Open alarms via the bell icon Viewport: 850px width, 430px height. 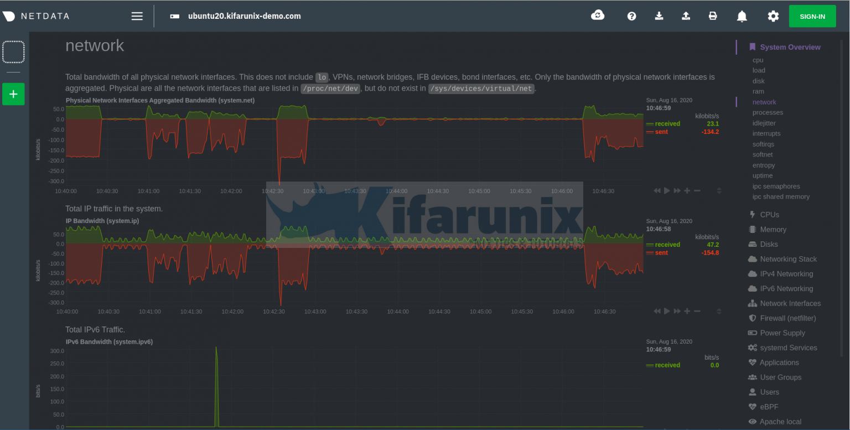pyautogui.click(x=742, y=16)
